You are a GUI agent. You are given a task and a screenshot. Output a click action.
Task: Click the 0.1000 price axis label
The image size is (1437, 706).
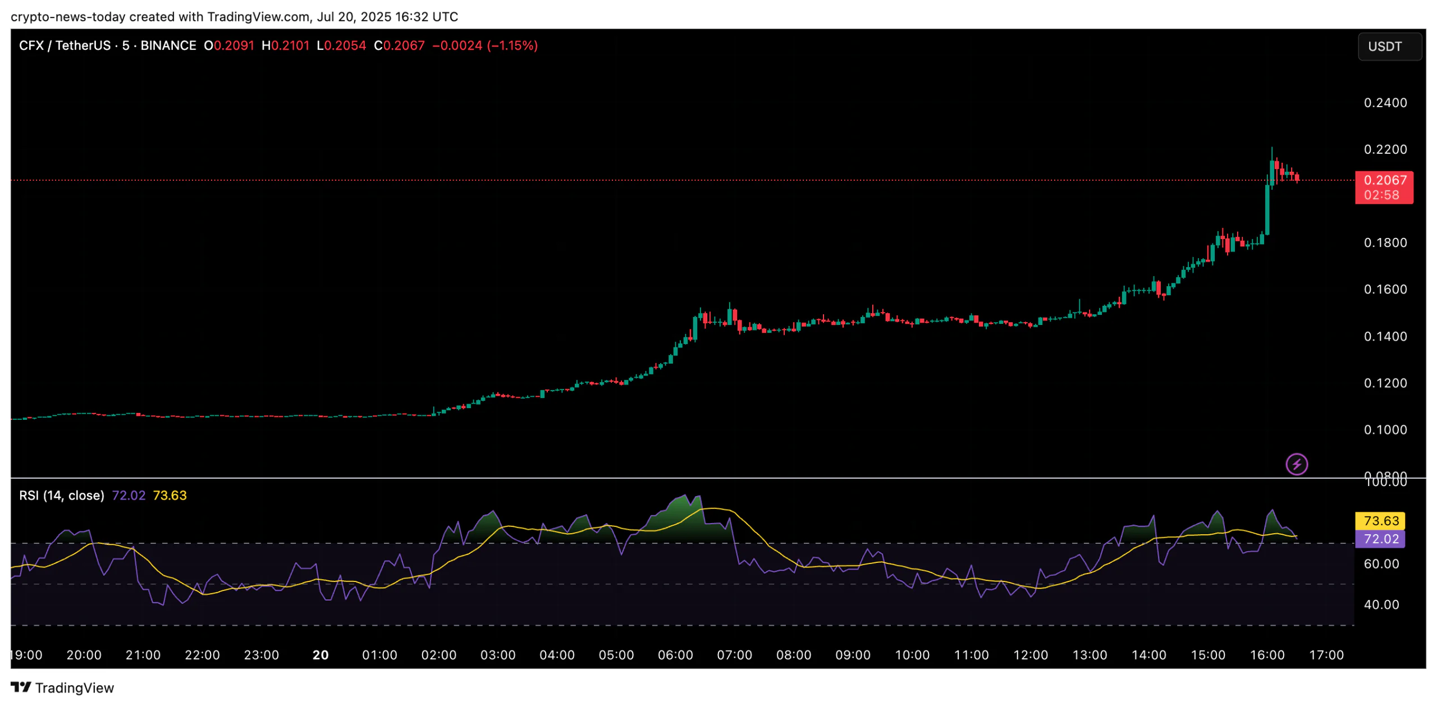tap(1385, 429)
